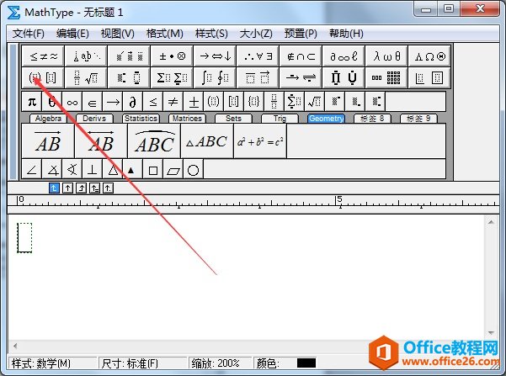506x376 pixels.
Task: Open the relational symbols palette (≤ ≠ ≈)
Action: pos(43,56)
